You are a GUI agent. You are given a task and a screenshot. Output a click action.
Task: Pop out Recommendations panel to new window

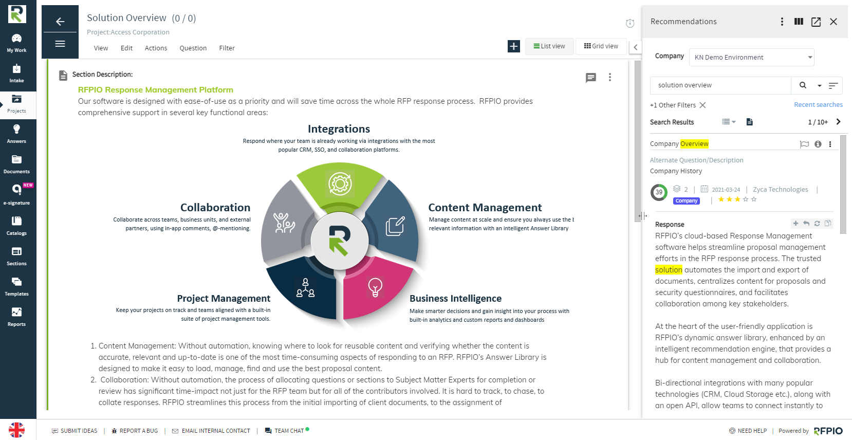click(x=816, y=22)
